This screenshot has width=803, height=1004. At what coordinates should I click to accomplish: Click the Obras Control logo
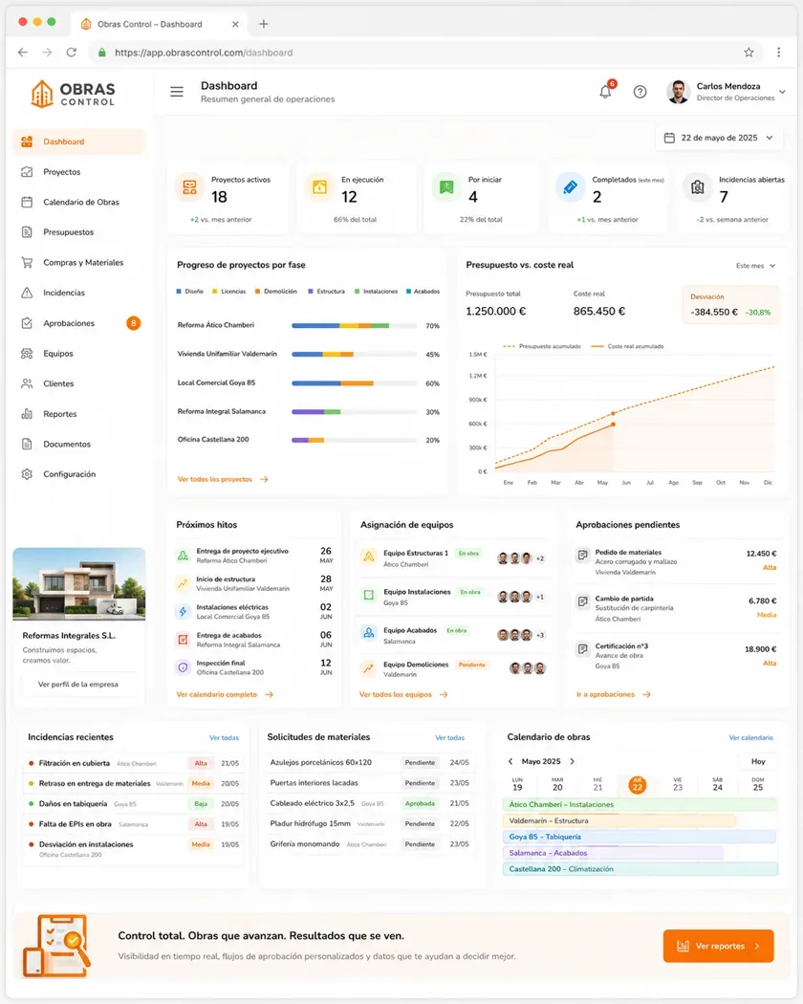tap(73, 94)
